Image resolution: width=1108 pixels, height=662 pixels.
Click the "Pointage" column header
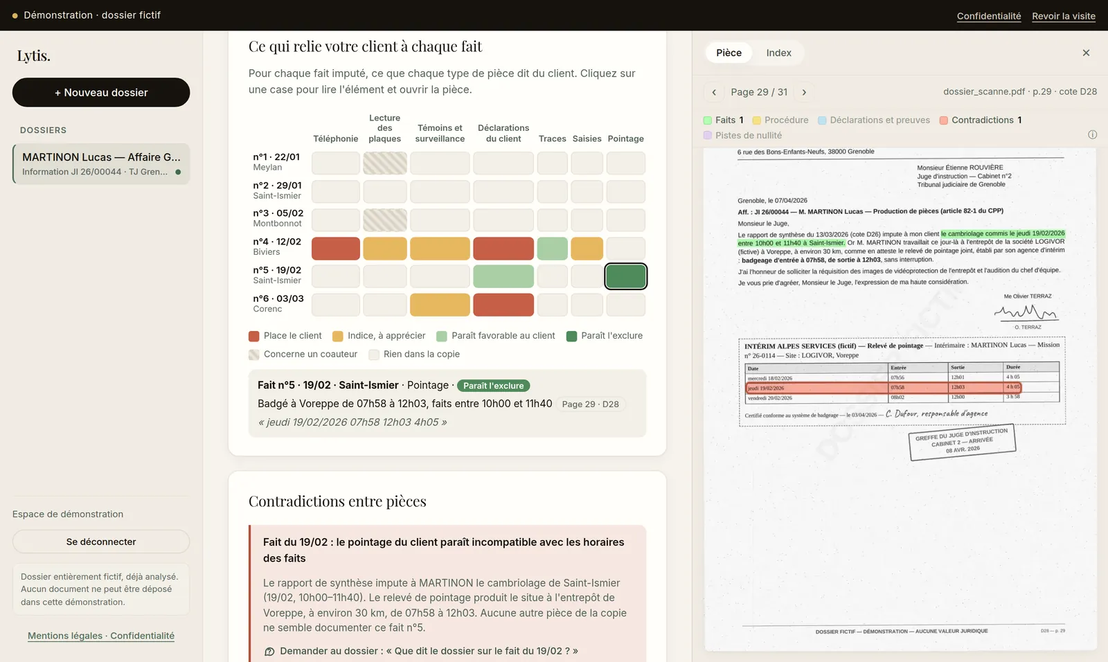pyautogui.click(x=626, y=138)
